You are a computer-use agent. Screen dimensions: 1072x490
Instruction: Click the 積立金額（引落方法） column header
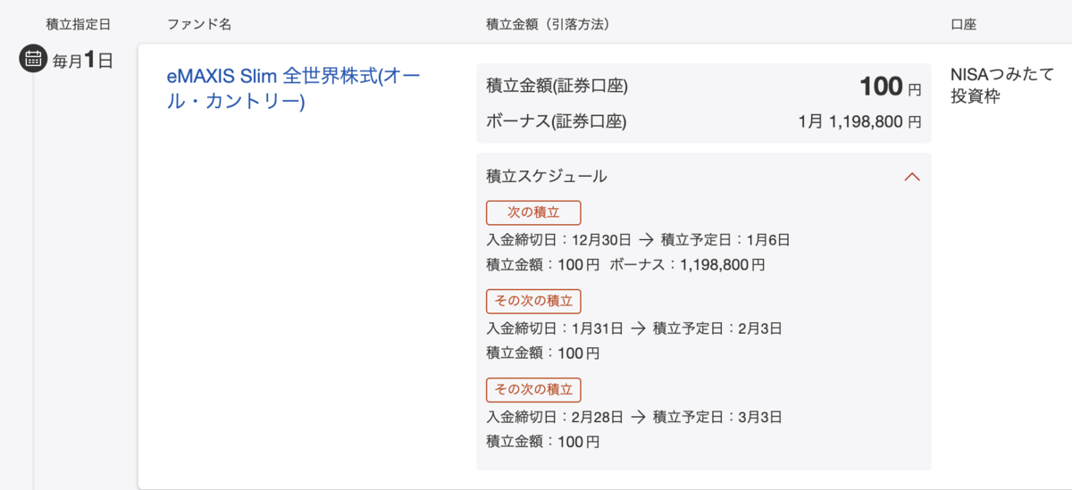click(548, 25)
